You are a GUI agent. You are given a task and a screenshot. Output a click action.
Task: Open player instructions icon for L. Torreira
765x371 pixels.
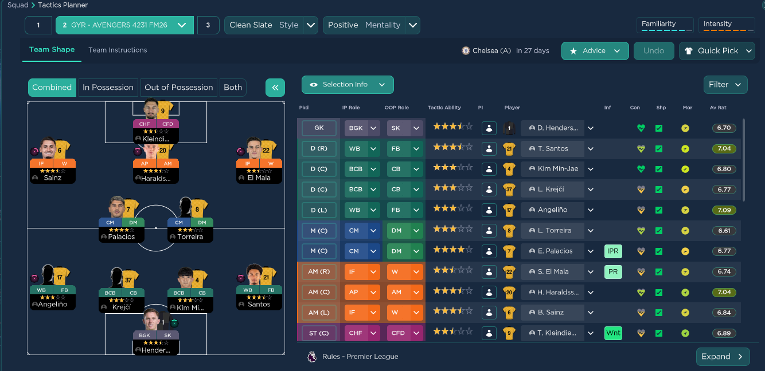[489, 231]
